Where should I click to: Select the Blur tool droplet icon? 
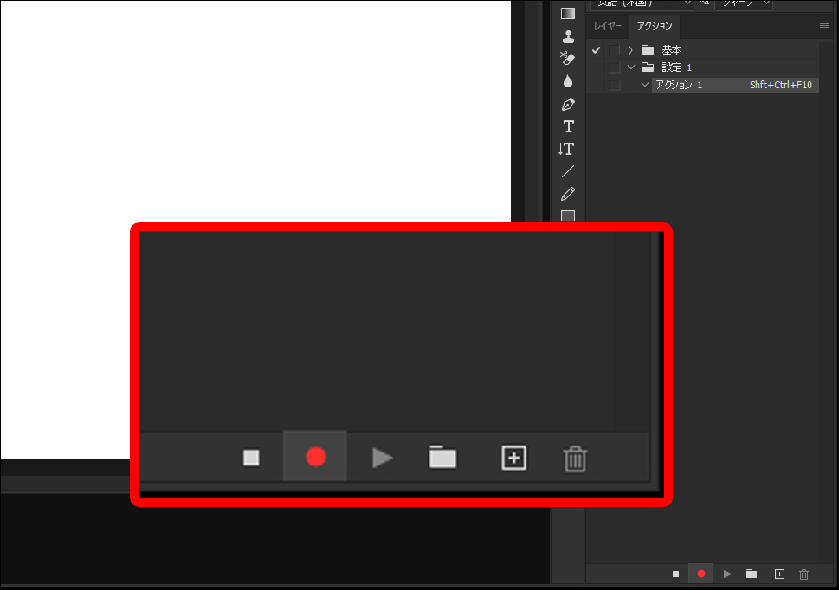(x=568, y=81)
